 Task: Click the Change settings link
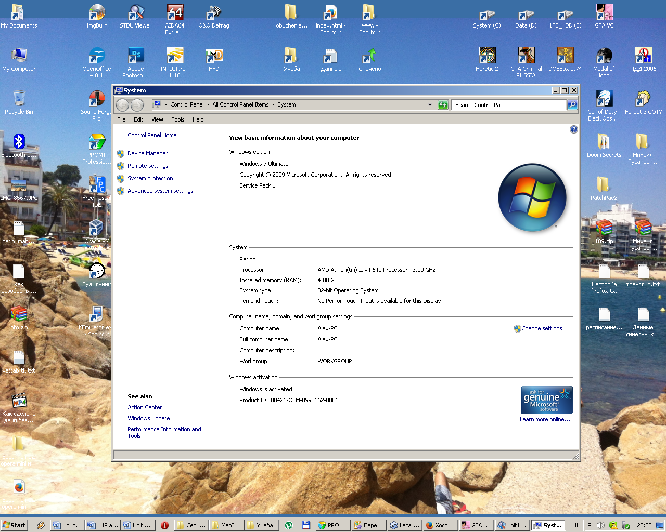[x=542, y=328]
